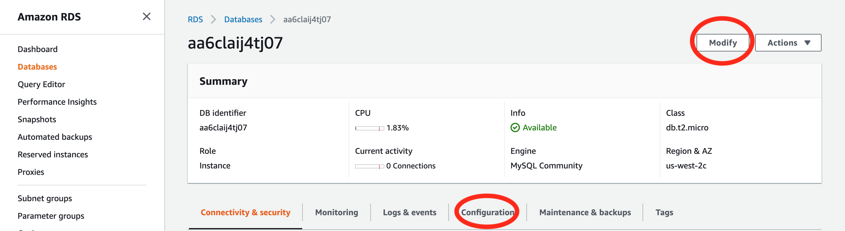Image resolution: width=845 pixels, height=231 pixels.
Task: Open Parameter groups in sidebar
Action: click(51, 216)
